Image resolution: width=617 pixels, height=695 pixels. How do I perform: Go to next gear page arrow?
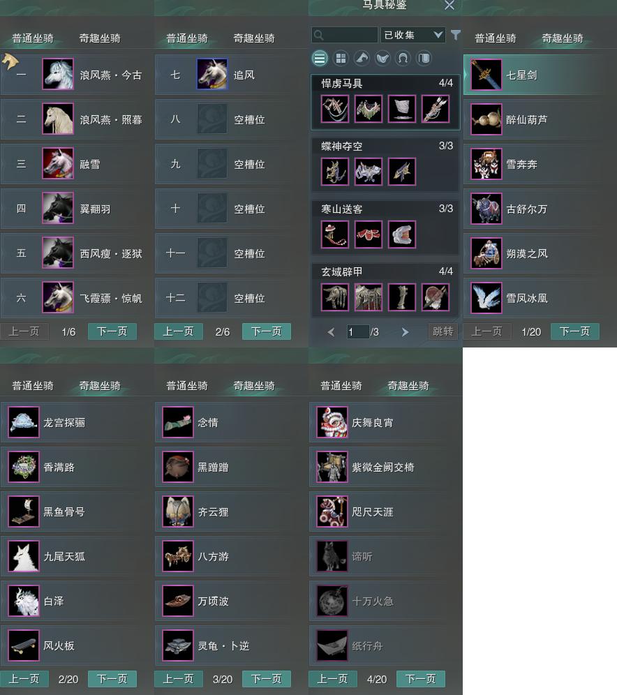click(405, 332)
